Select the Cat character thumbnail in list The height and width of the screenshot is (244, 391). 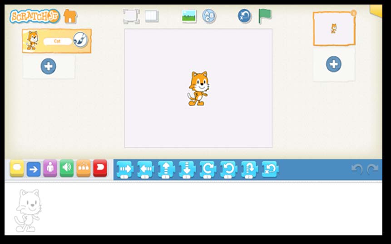[32, 40]
